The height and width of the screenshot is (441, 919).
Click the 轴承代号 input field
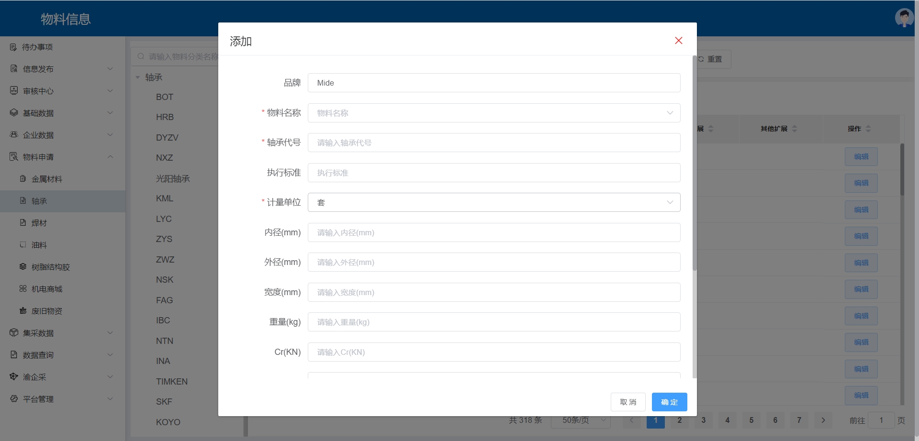coord(493,143)
